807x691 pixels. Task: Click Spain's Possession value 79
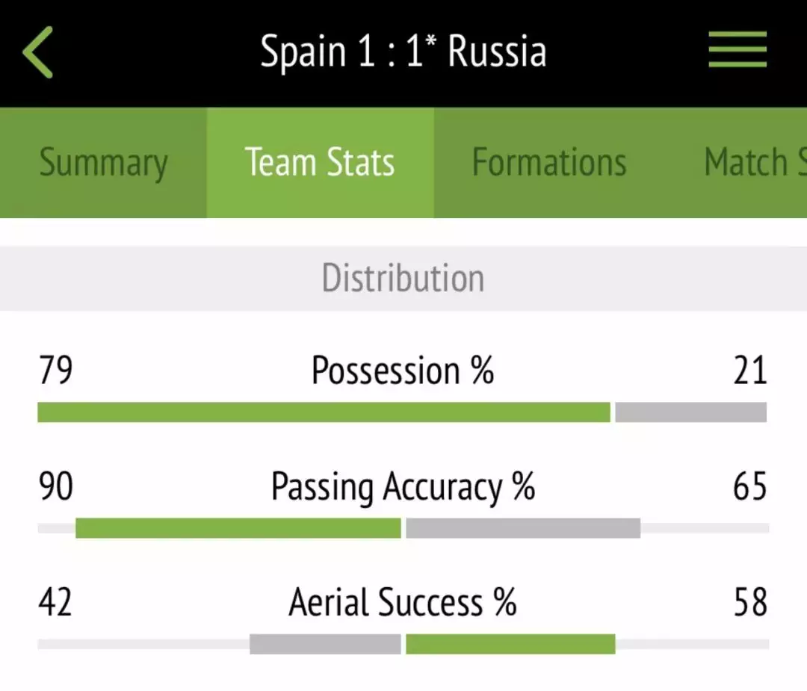(55, 371)
